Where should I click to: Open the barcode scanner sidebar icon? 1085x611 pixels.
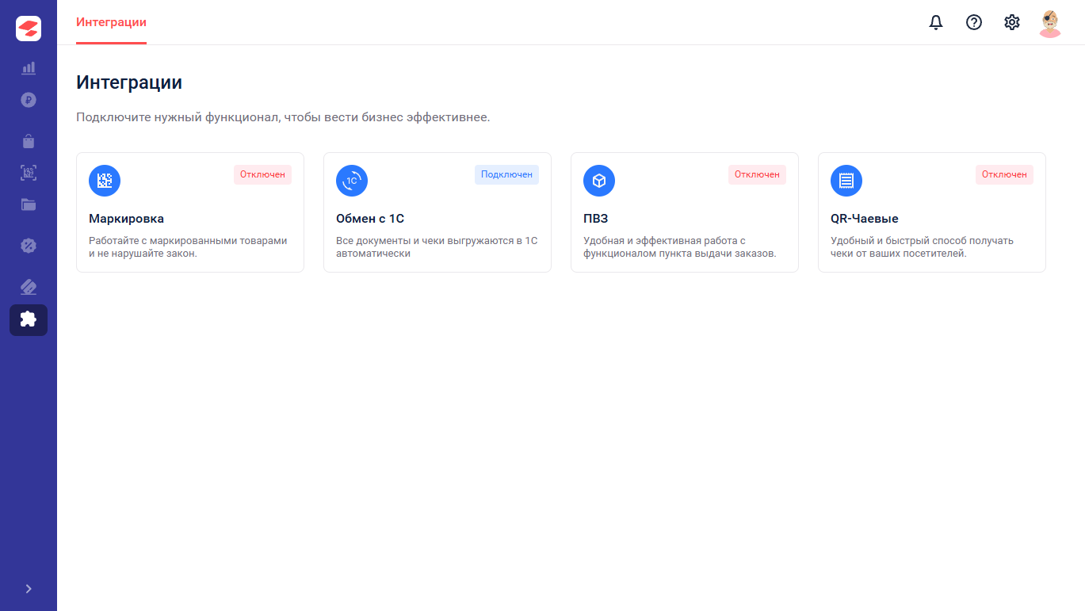tap(29, 173)
